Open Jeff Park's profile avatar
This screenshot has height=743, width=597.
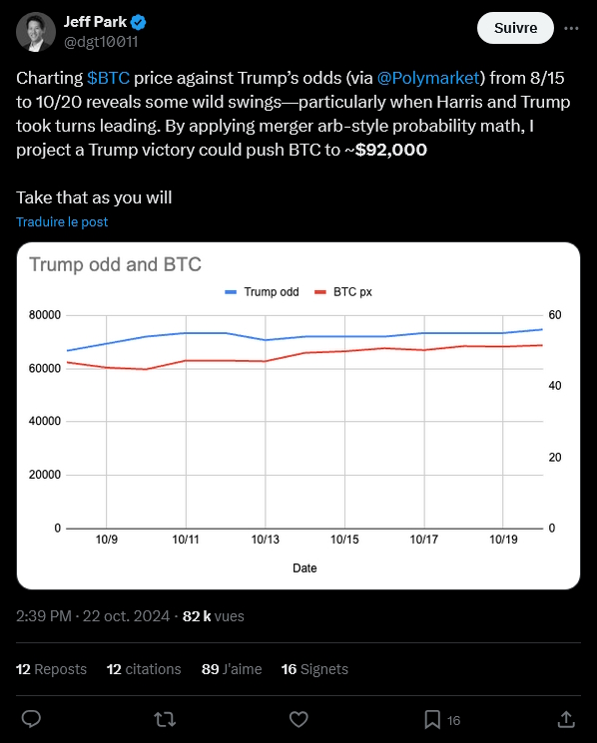point(36,32)
